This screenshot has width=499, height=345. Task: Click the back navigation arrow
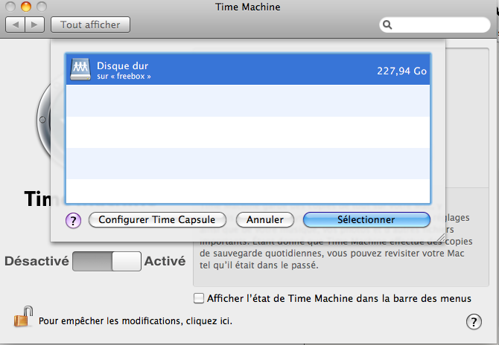16,25
